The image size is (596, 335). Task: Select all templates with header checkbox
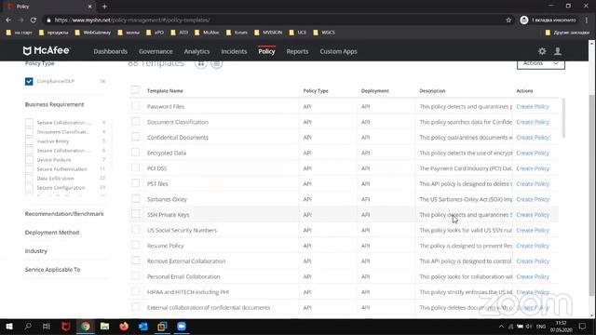pos(135,90)
